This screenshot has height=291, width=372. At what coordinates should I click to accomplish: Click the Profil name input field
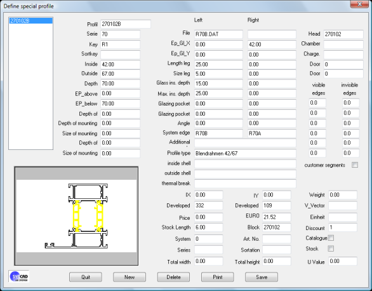pyautogui.click(x=126, y=24)
